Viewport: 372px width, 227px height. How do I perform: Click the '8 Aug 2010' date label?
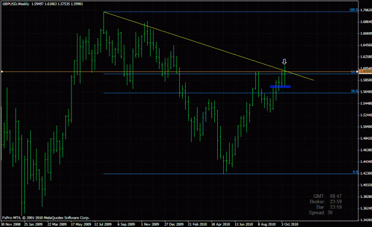[267, 224]
